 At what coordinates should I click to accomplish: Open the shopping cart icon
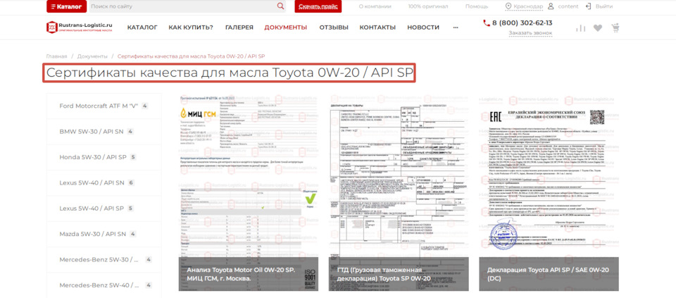tap(615, 28)
